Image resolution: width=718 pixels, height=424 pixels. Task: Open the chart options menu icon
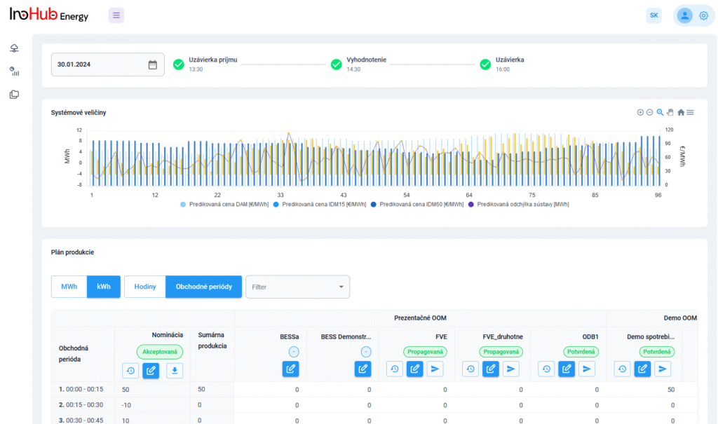pyautogui.click(x=691, y=112)
